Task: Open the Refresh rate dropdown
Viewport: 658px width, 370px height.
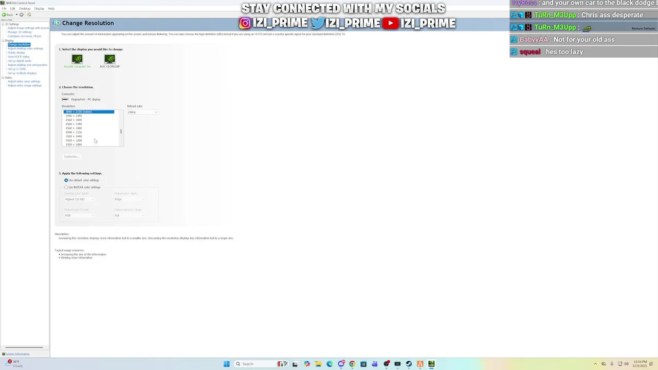Action: (x=142, y=112)
